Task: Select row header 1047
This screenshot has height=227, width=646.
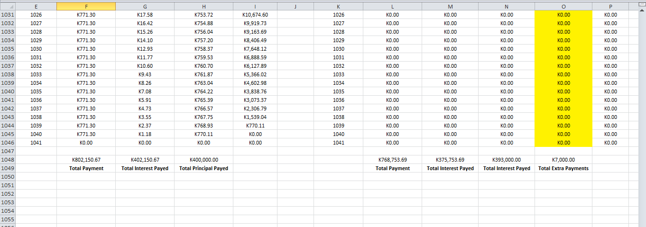Action: [x=8, y=151]
